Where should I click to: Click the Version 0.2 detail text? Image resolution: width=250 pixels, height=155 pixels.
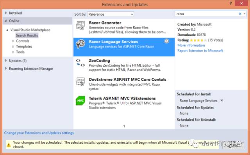[186, 30]
